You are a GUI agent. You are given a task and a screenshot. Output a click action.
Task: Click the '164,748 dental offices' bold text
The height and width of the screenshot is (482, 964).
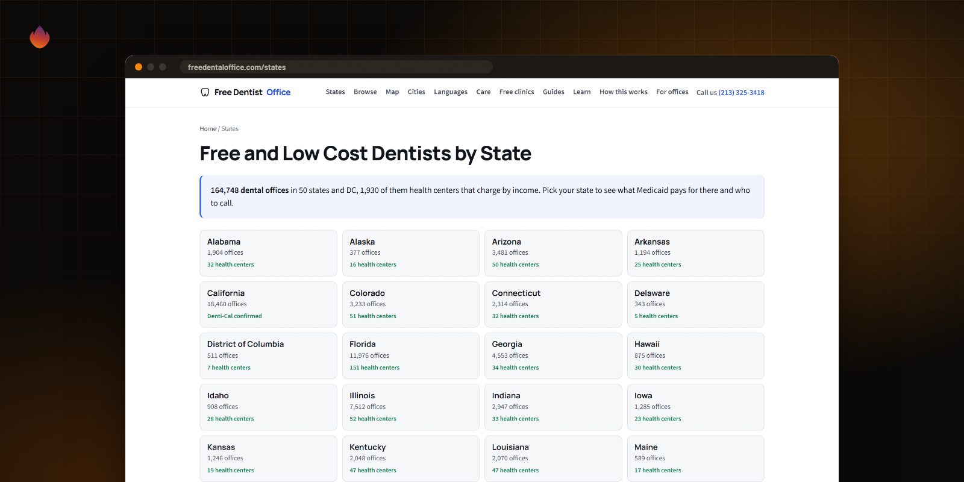pos(249,190)
